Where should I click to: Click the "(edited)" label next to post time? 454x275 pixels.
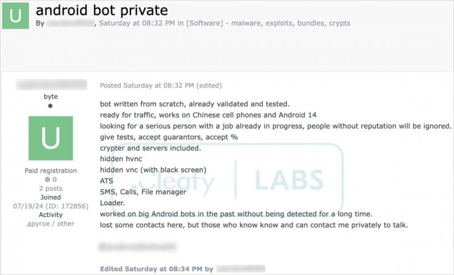210,86
